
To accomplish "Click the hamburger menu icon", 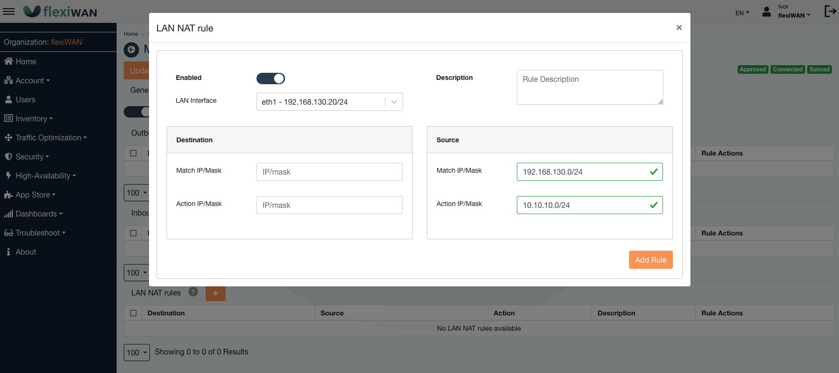I will [x=9, y=11].
